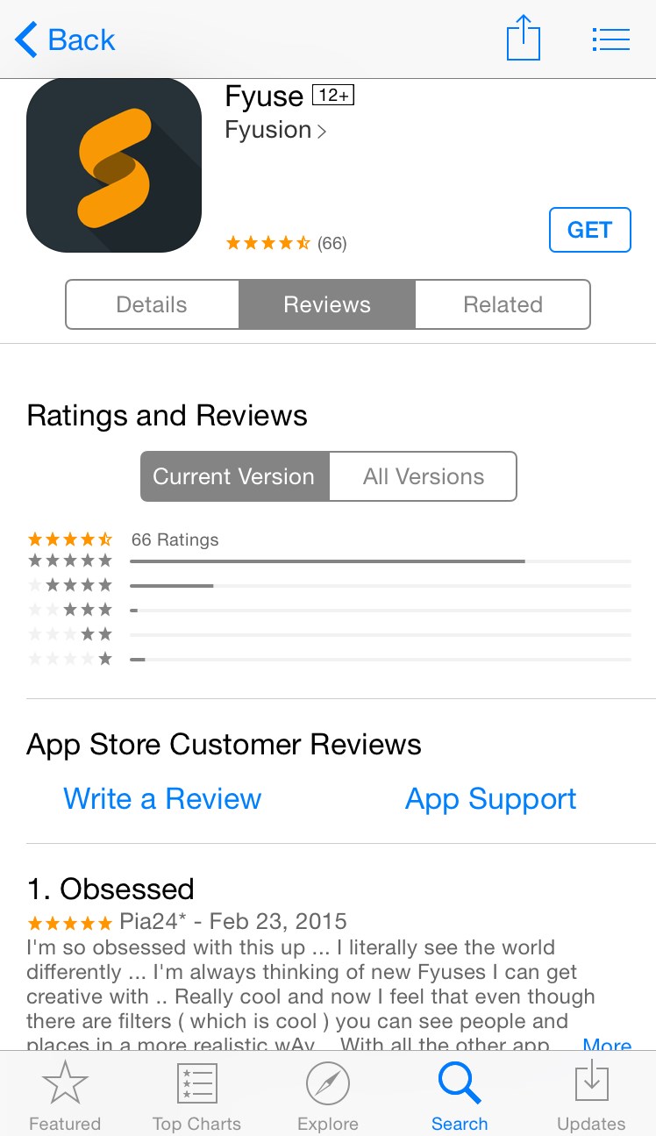Tap the Back arrow chevron
Image resolution: width=656 pixels, height=1136 pixels.
coord(26,39)
